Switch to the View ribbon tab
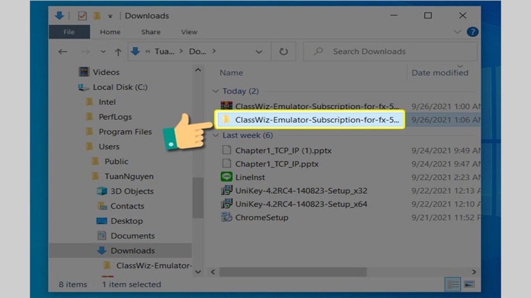Screen dimensions: 531x298 tap(189, 32)
